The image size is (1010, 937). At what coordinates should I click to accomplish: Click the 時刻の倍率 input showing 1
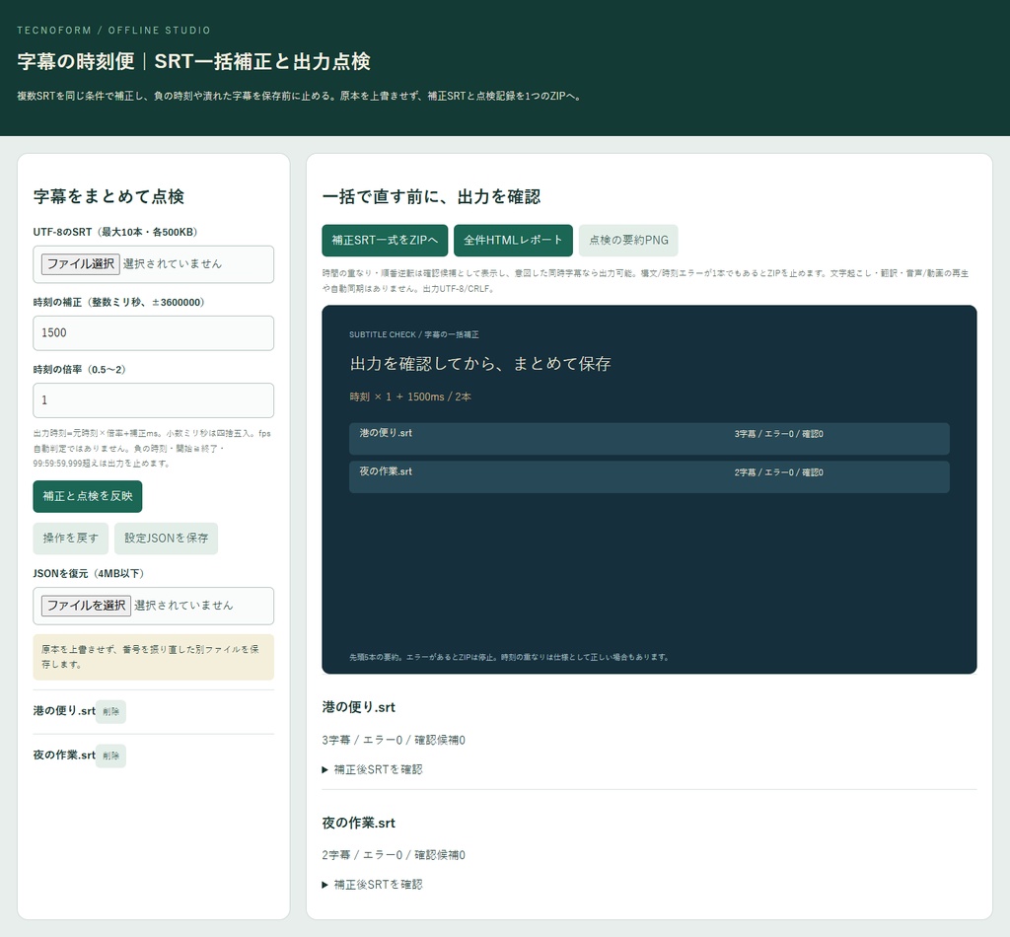point(153,400)
